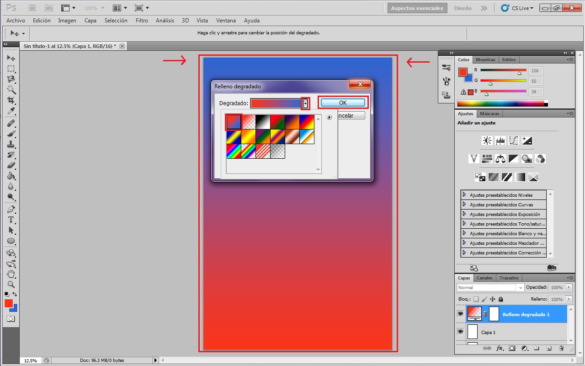Select the red-to-blue gradient preset thumbnail
585x366 pixels.
pos(234,121)
